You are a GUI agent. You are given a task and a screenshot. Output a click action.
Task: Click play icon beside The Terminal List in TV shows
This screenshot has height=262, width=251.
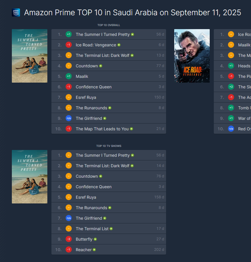[111, 229]
